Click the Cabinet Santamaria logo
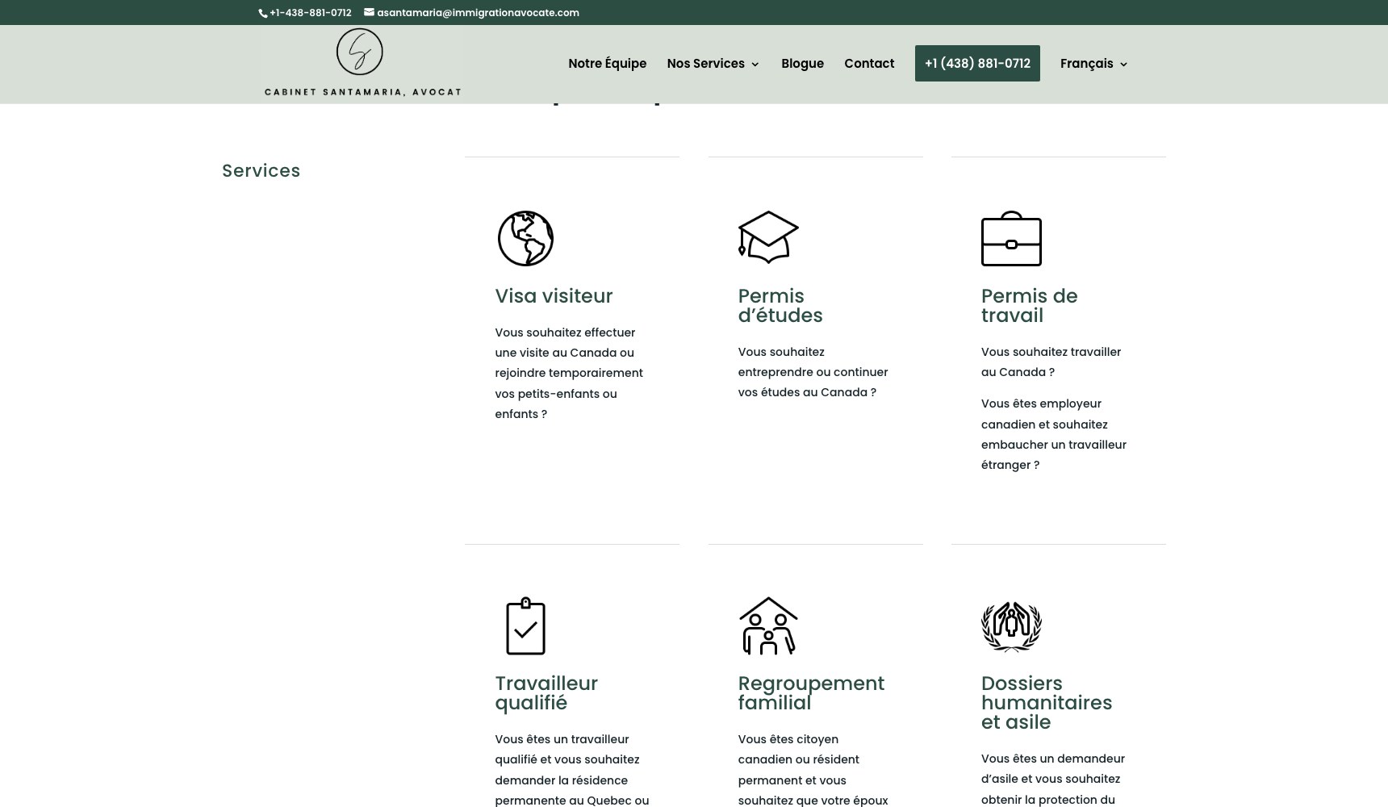The width and height of the screenshot is (1388, 807). click(362, 64)
